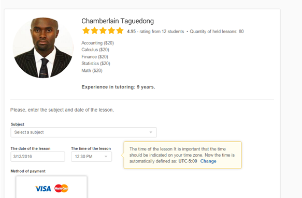The width and height of the screenshot is (302, 198).
Task: Click the third gold rating star
Action: (103, 31)
